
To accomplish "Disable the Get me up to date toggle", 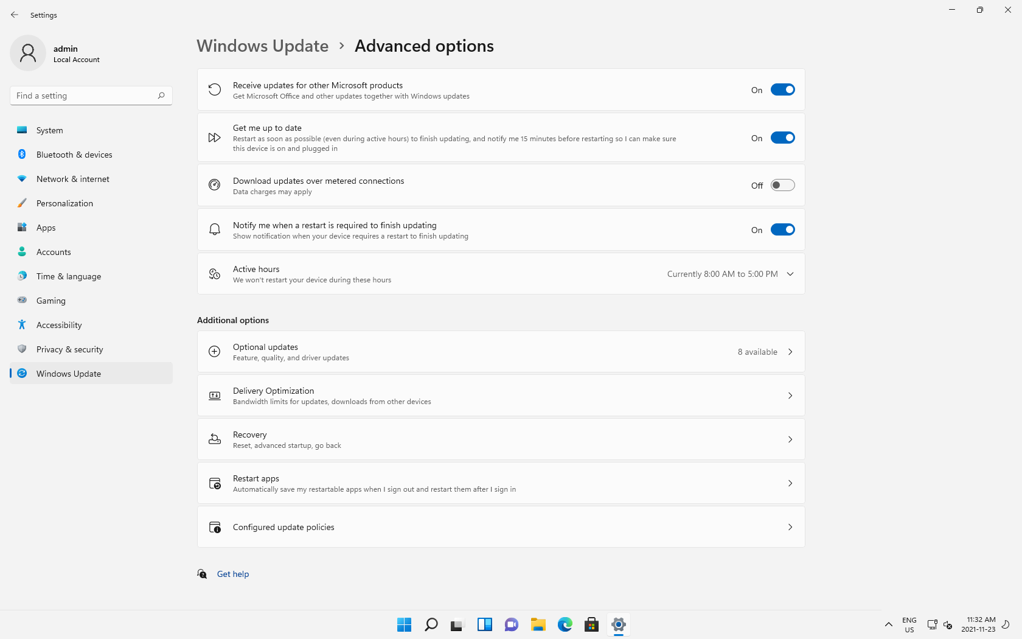I will click(782, 138).
